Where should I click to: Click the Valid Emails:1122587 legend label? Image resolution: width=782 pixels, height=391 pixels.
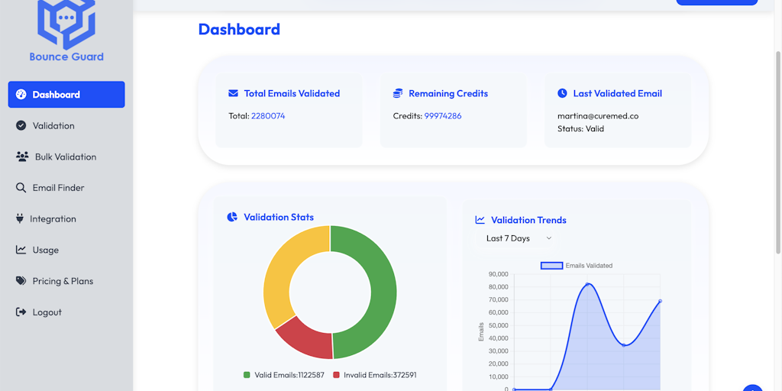click(x=289, y=374)
